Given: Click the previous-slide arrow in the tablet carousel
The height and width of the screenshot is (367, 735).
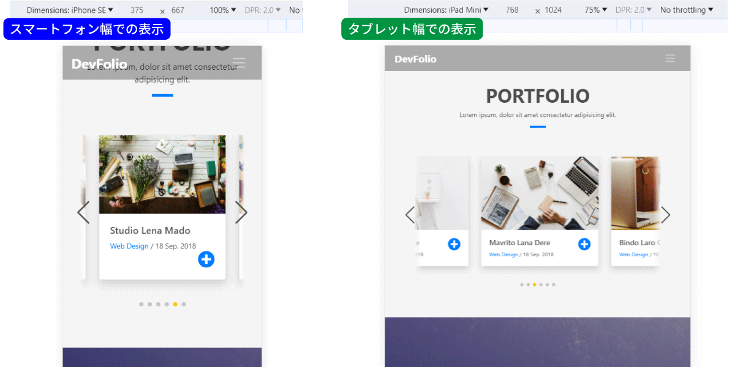Looking at the screenshot, I should click(x=410, y=215).
